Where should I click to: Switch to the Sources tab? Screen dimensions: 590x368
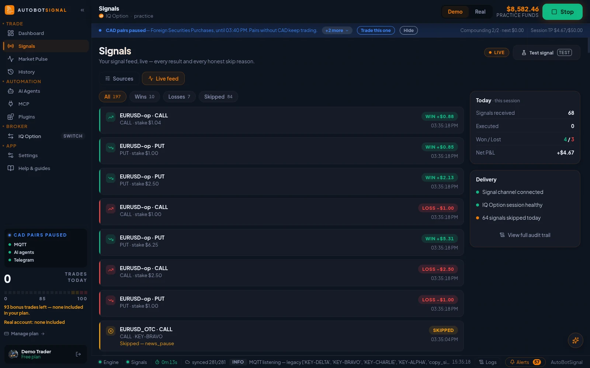tap(119, 78)
